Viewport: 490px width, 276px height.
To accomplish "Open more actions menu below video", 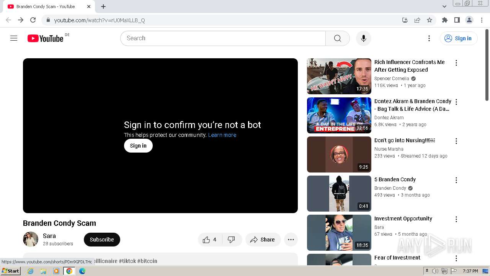I will tap(291, 240).
